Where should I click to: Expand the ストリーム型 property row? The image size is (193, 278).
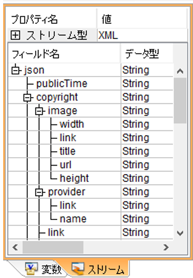pyautogui.click(x=15, y=35)
